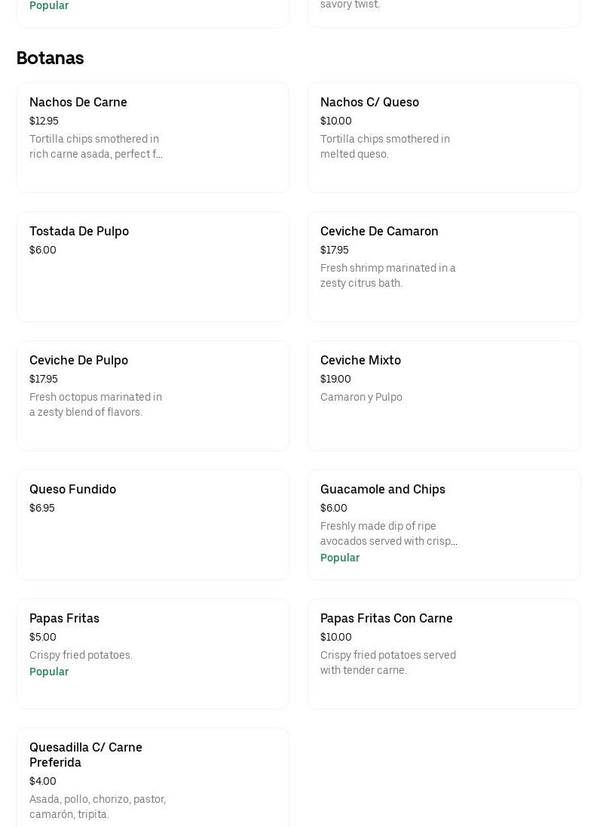This screenshot has width=606, height=827.
Task: Select the Ceviche Mixto dish
Action: point(360,361)
